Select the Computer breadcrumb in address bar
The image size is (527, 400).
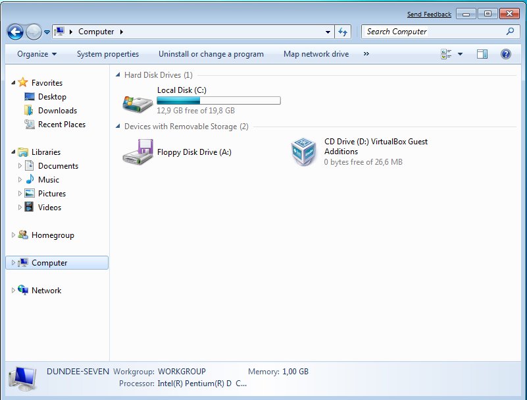click(96, 32)
